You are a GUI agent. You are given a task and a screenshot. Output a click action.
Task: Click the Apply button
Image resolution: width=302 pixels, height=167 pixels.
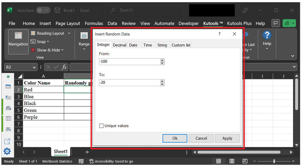click(227, 138)
